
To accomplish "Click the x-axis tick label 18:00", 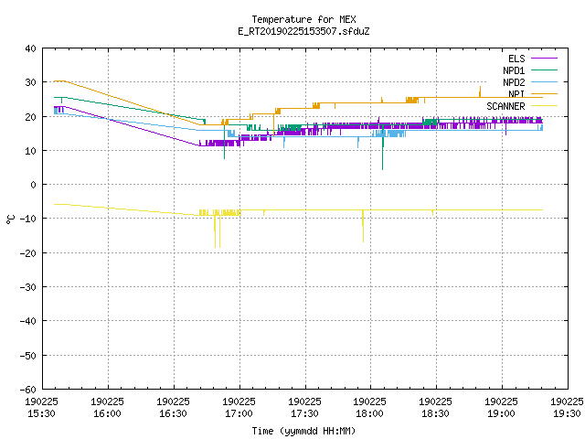I will [x=369, y=413].
